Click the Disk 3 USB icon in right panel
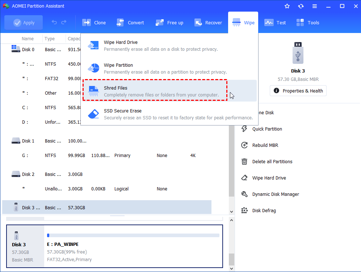Viewport: 361px width, 272px height. [x=298, y=53]
